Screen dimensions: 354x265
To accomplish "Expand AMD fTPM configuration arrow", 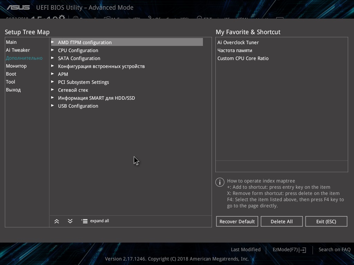I will (53, 42).
